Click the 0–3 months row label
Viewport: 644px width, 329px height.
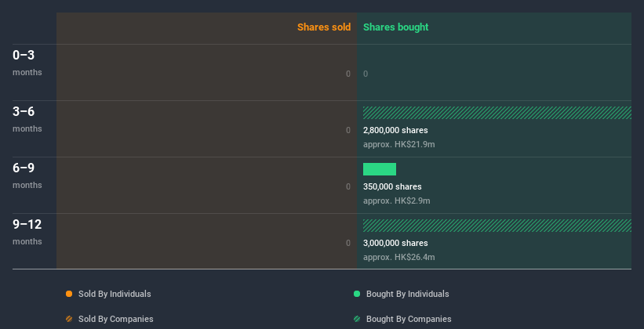[27, 63]
